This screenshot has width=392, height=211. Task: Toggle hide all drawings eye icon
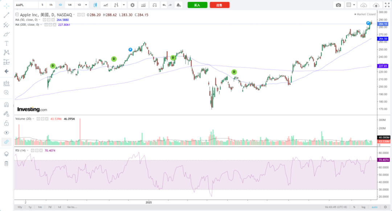coord(7,133)
